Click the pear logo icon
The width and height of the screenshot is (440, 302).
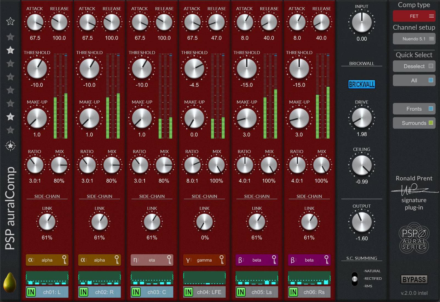(10, 283)
